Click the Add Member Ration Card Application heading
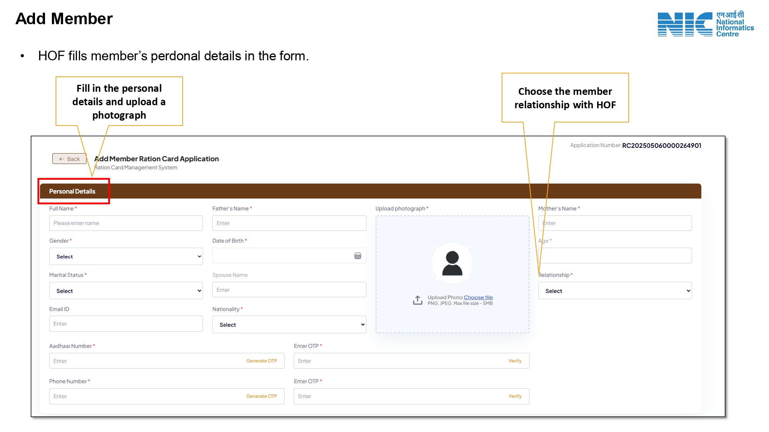 click(156, 159)
